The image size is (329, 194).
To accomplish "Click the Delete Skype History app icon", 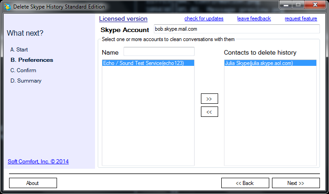I will pos(7,7).
